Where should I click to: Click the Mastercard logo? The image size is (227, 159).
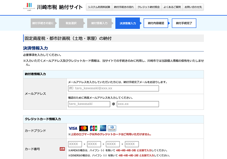(x=83, y=128)
